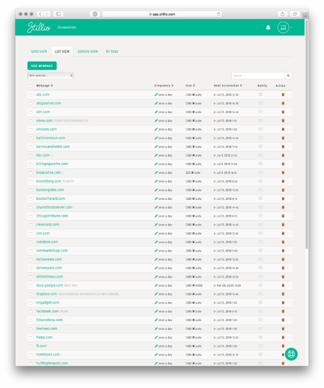Click the Safari address bar
This screenshot has width=324, height=388.
(162, 14)
